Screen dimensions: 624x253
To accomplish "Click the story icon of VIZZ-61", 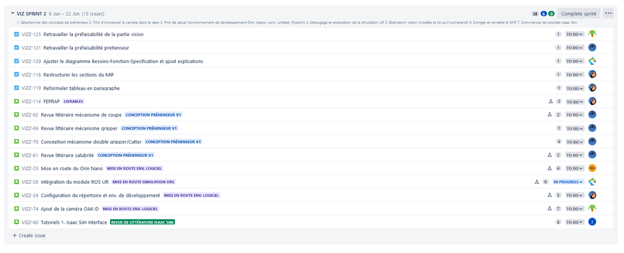I will pos(17,155).
